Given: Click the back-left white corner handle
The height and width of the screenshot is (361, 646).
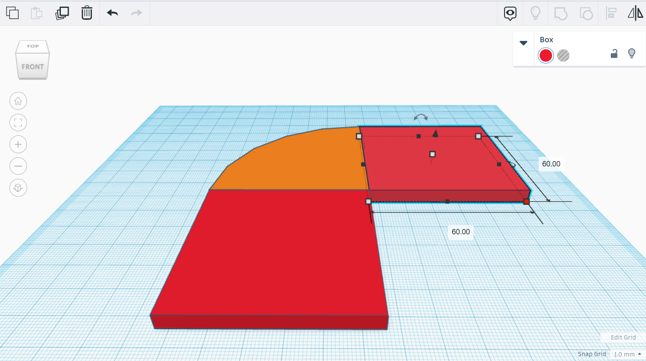Looking at the screenshot, I should [x=359, y=136].
